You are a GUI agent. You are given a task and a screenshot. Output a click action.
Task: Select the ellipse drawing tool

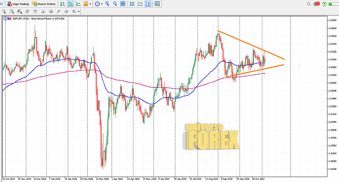pyautogui.click(x=66, y=11)
